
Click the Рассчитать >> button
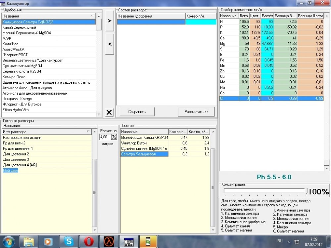coord(196,112)
